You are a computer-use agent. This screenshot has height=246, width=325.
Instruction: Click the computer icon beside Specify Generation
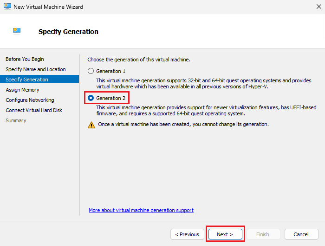click(x=17, y=31)
